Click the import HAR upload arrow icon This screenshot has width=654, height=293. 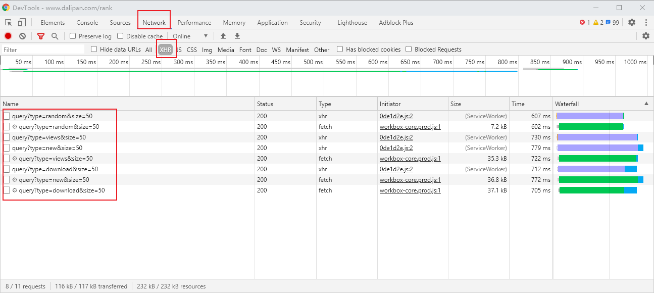coord(223,36)
